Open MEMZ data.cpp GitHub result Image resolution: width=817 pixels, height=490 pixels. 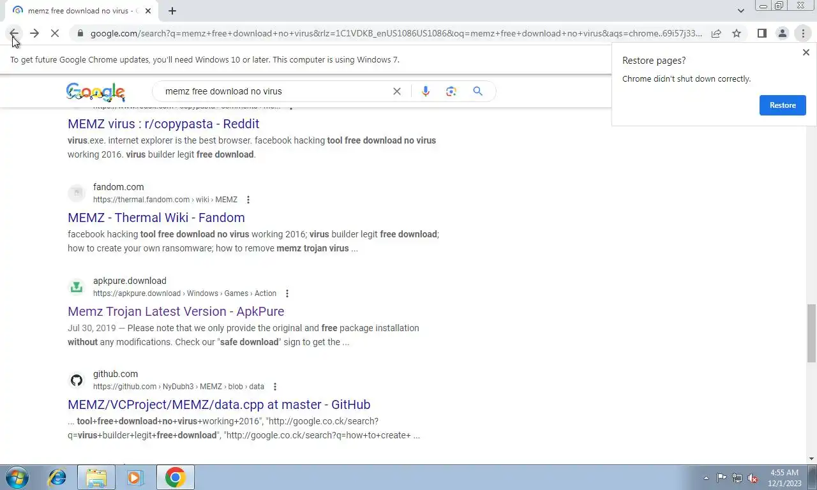[x=219, y=405]
